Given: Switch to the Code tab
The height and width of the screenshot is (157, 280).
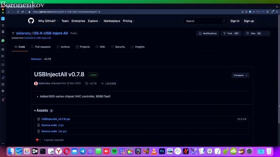Looking at the screenshot, I should tap(20, 47).
